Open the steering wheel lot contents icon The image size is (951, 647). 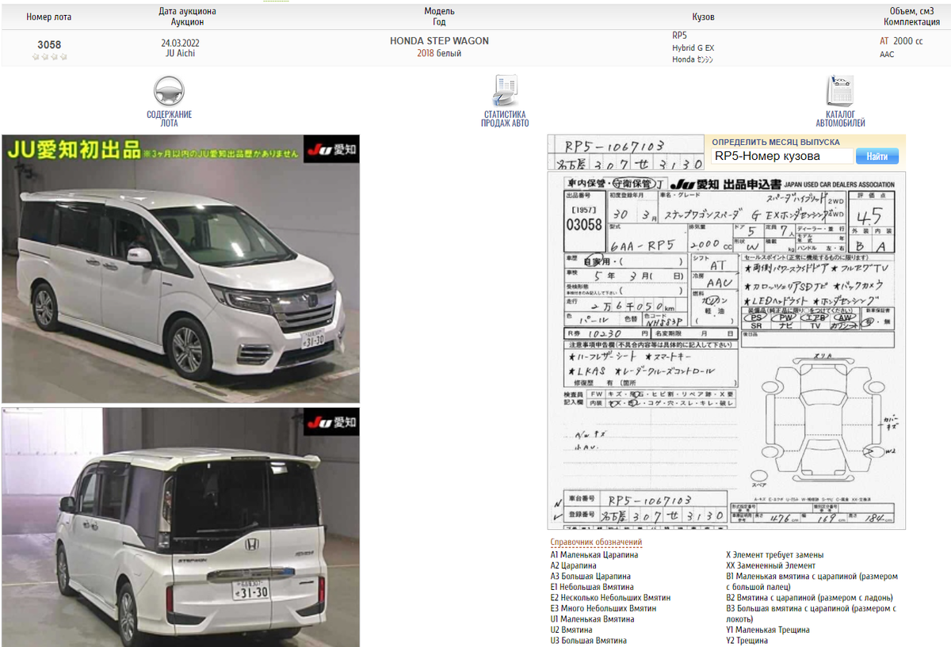point(169,91)
